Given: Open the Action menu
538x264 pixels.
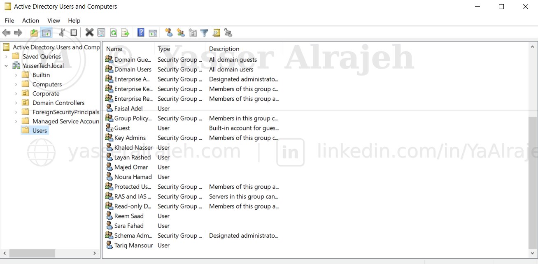Looking at the screenshot, I should point(31,21).
